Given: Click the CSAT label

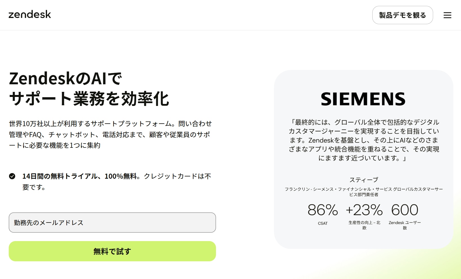Looking at the screenshot, I should [x=323, y=223].
